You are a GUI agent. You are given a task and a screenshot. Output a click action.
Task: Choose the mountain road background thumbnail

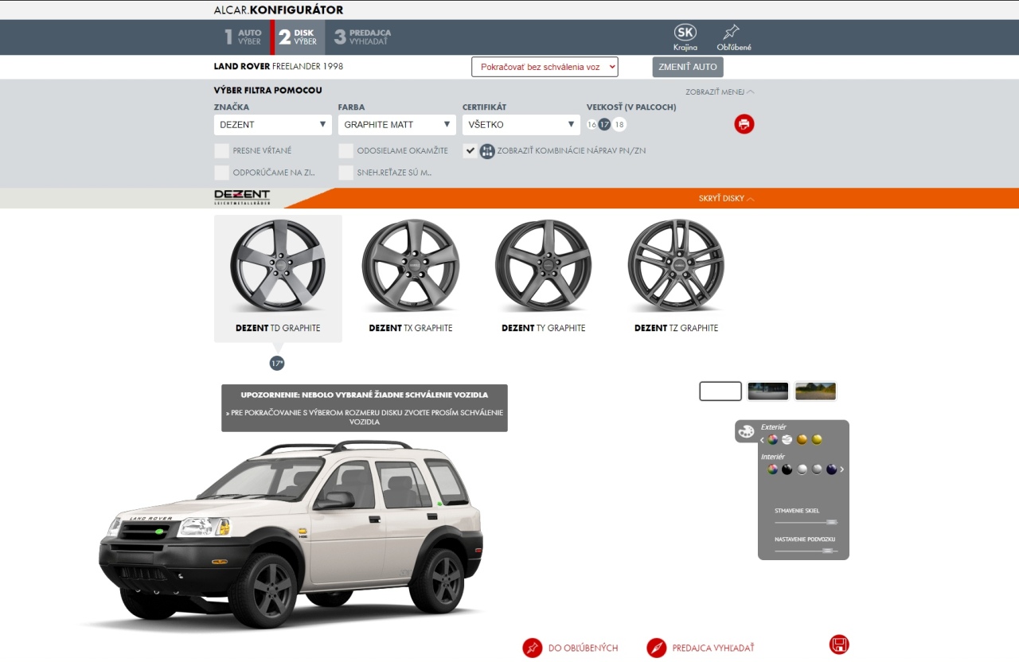(816, 391)
